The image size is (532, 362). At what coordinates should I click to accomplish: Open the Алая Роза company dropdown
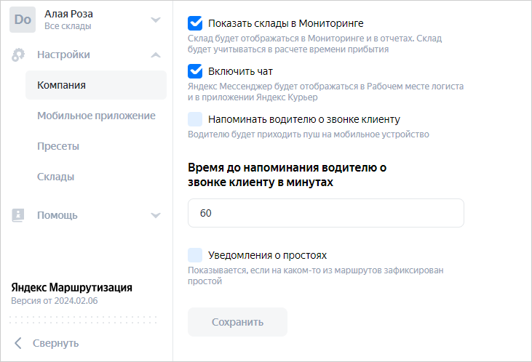click(155, 20)
